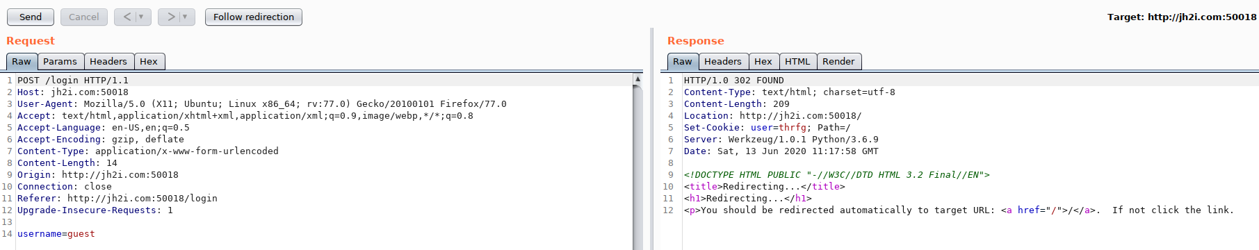Click the Target http://jh2i.com:50018 label
Screen dimensions: 1259x250
pyautogui.click(x=1182, y=17)
